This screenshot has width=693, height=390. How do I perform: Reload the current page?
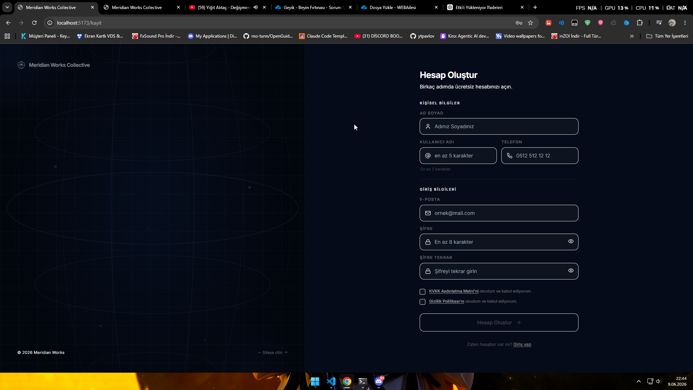[34, 23]
